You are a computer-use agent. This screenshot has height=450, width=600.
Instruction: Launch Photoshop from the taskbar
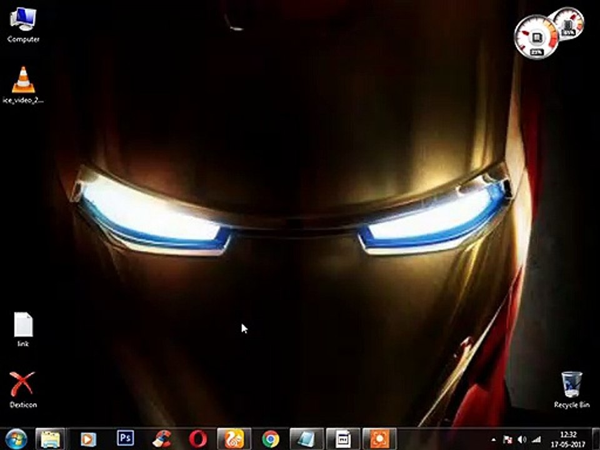coord(125,438)
